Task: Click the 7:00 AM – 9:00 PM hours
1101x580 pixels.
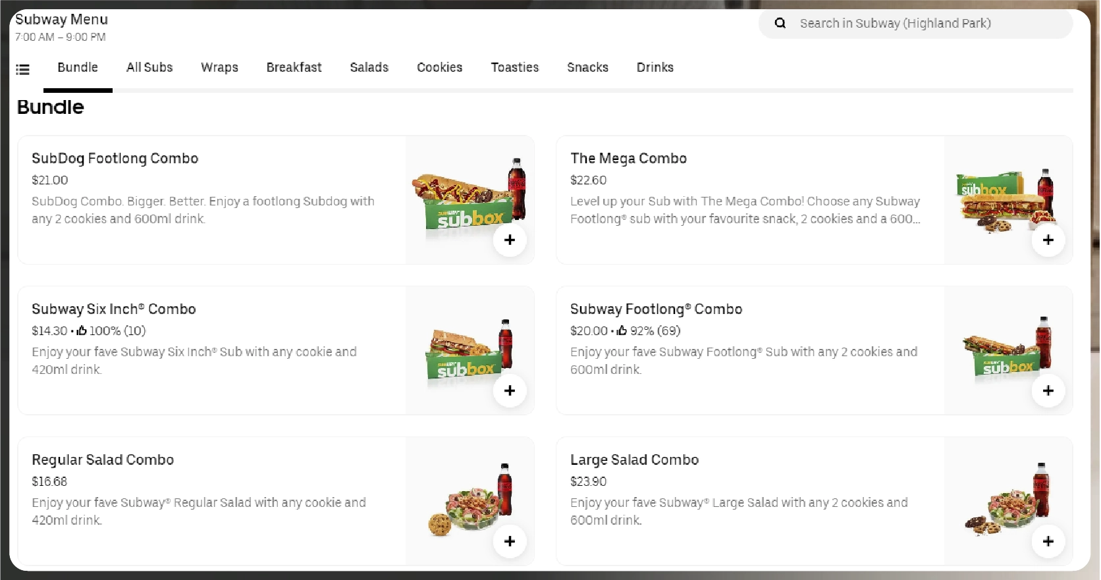Action: [61, 38]
